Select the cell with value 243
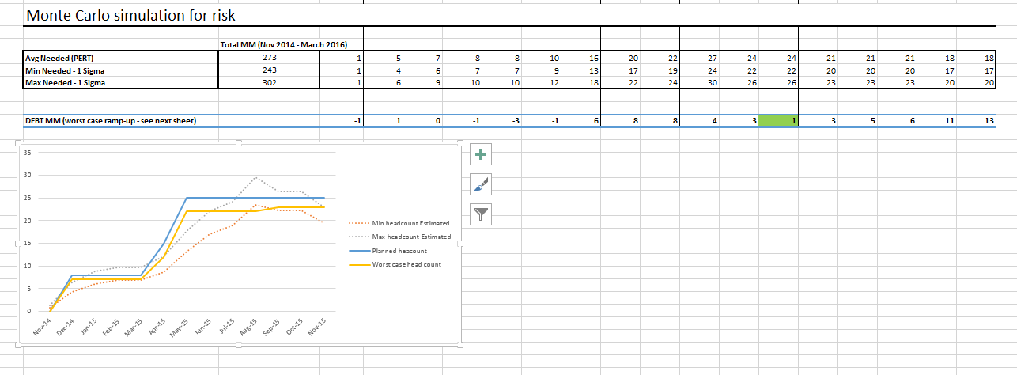Viewport: 1017px width, 375px height. 270,70
